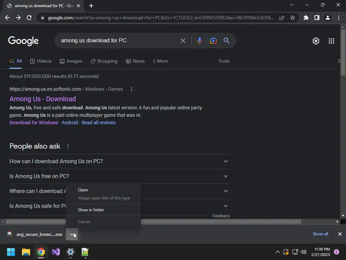The image size is (346, 260).
Task: Open People also ask options menu
Action: [68, 146]
